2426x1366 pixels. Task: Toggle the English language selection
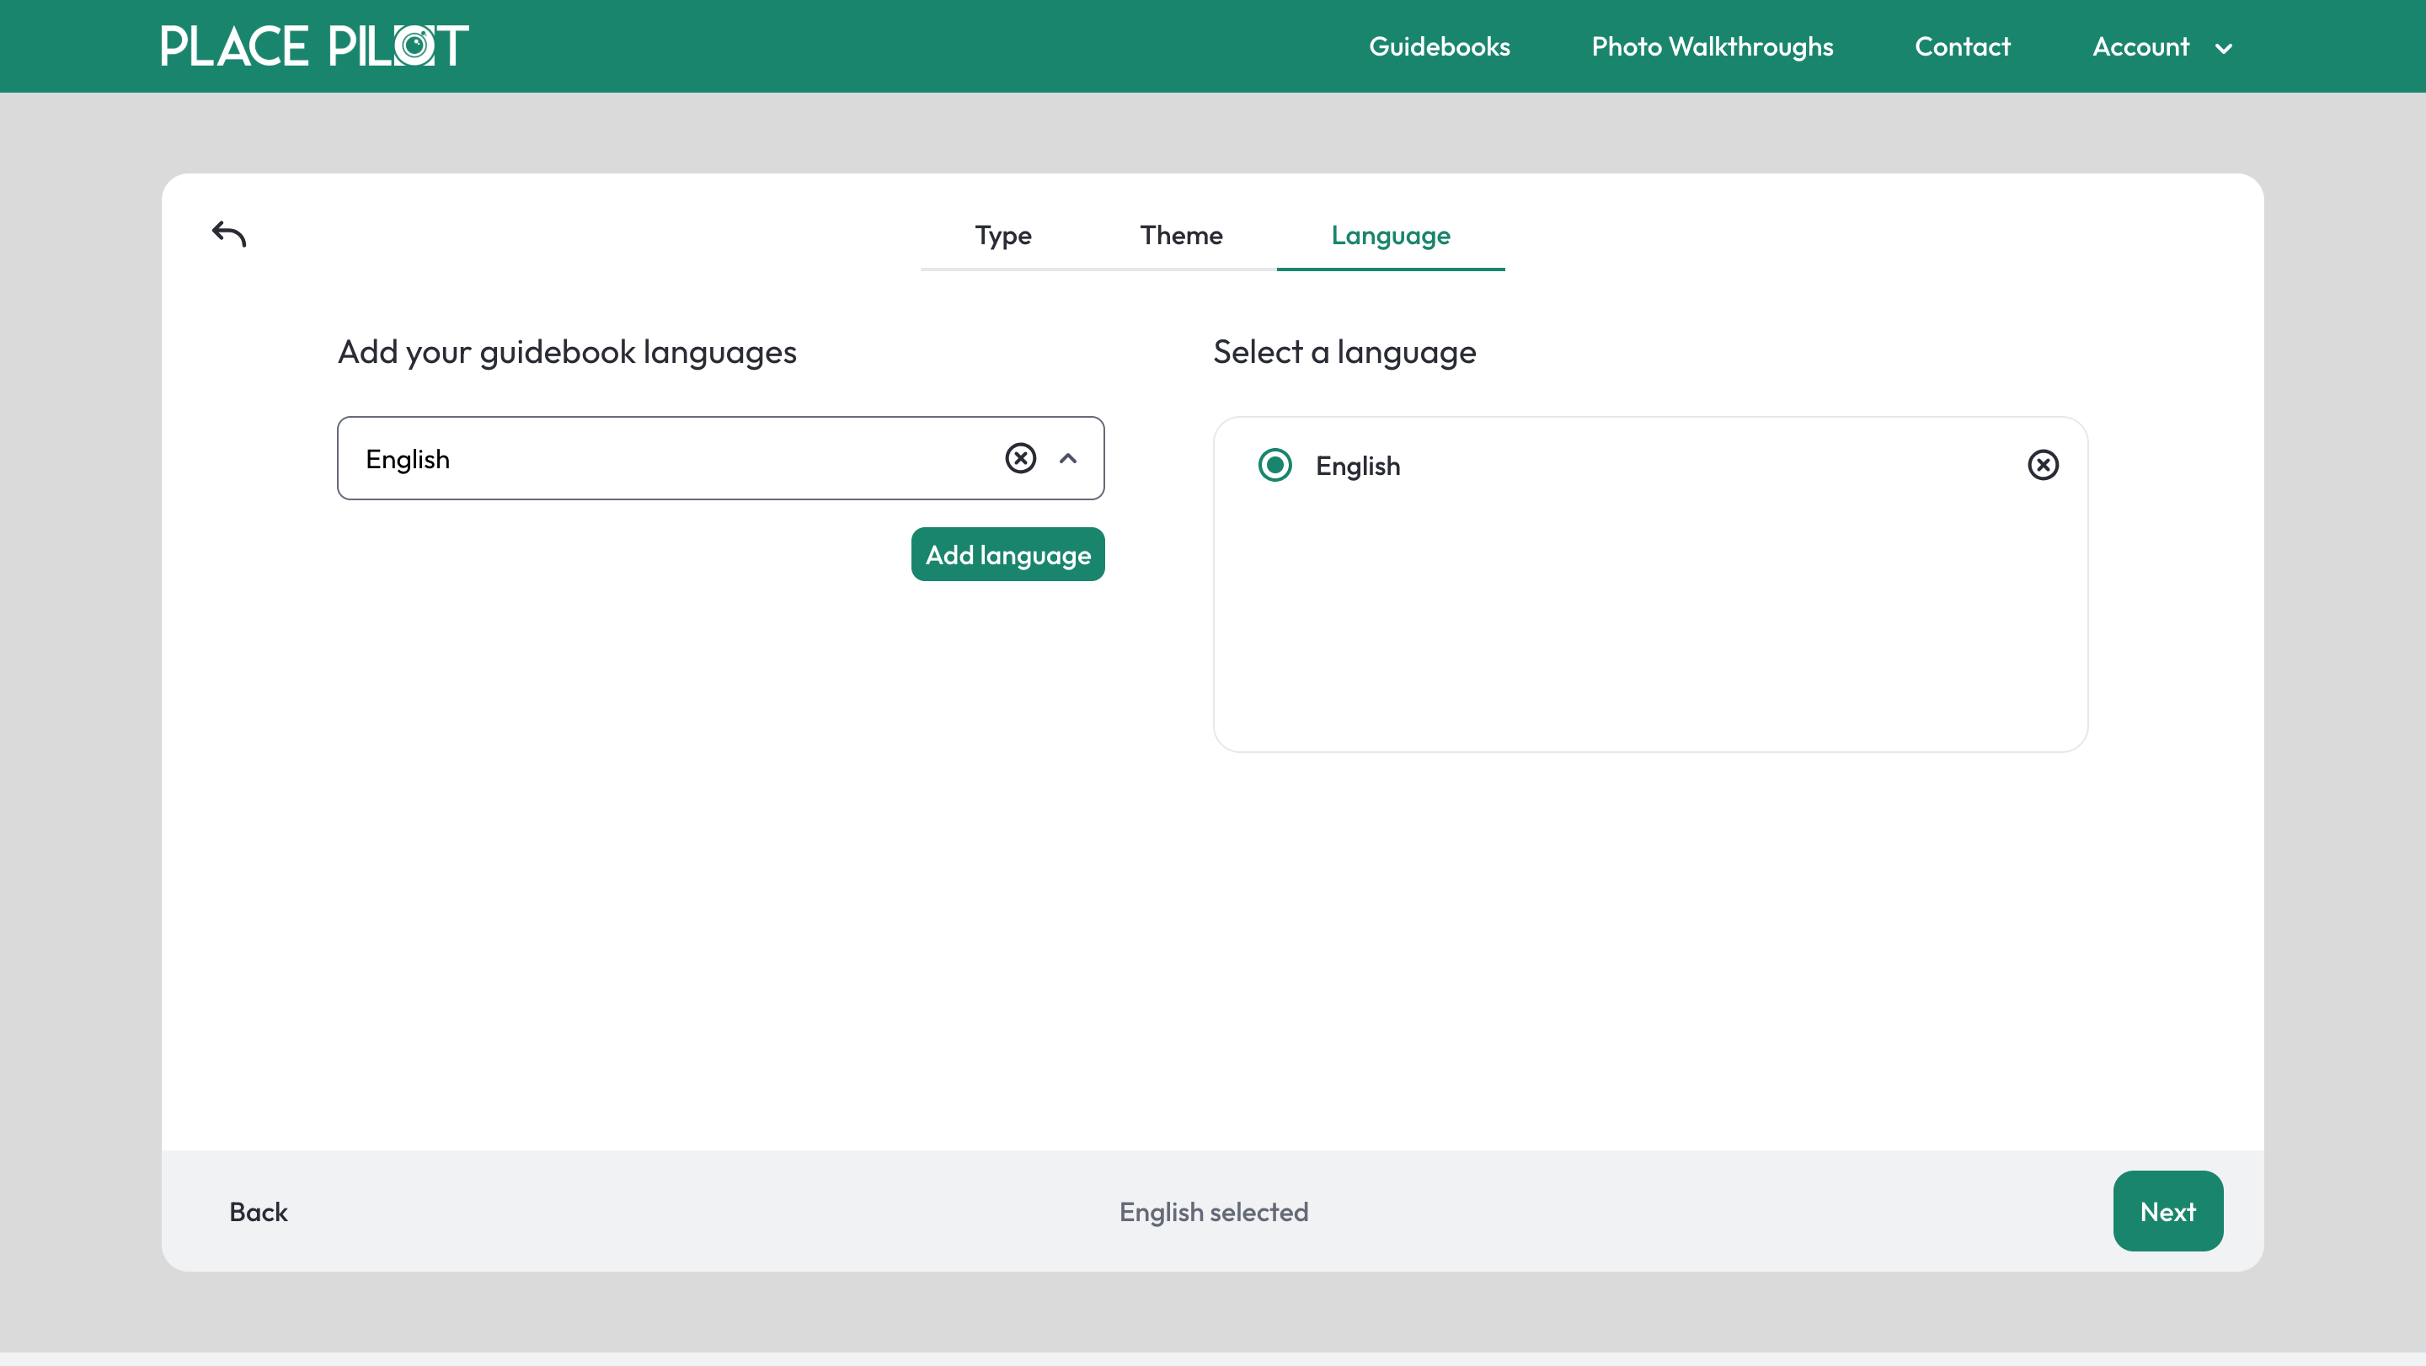point(1275,464)
